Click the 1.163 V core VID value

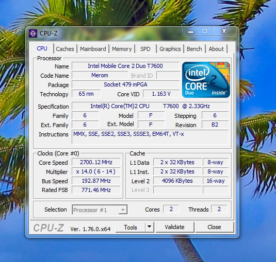click(x=161, y=94)
